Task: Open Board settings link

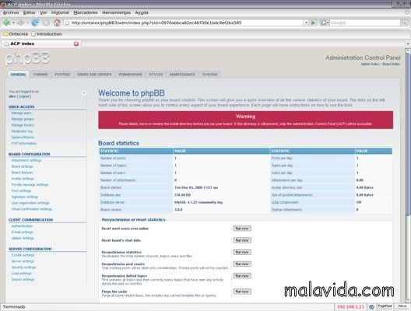Action: 22,166
